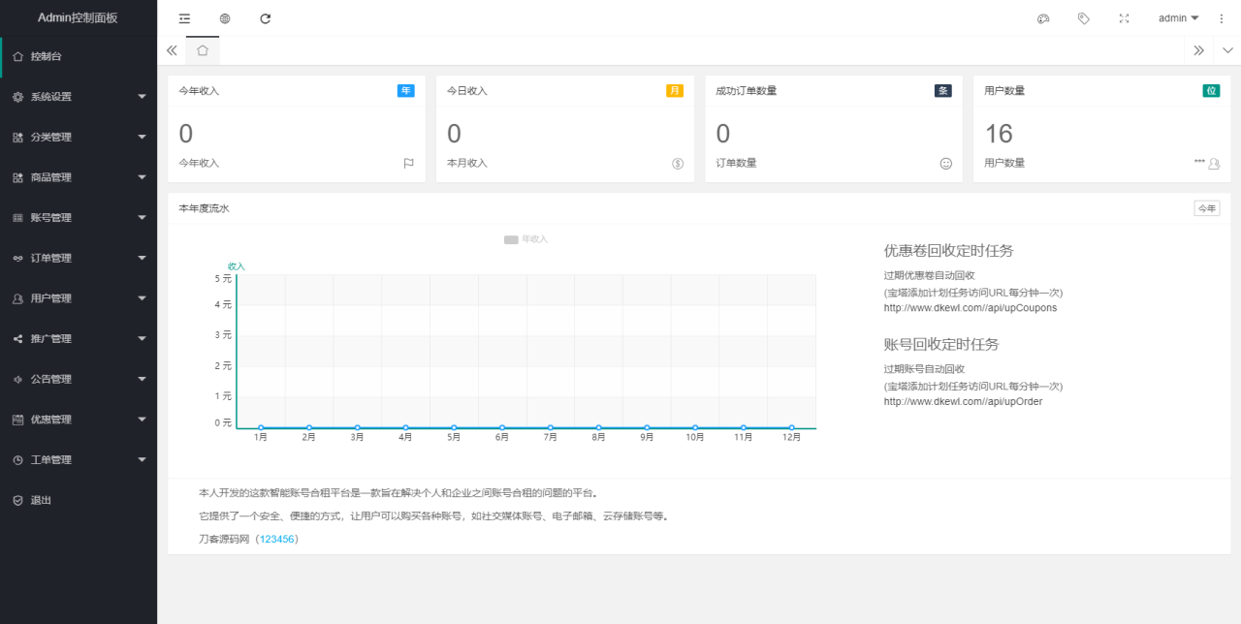Click the vertical dots menu icon
The width and height of the screenshot is (1241, 624).
1221,17
